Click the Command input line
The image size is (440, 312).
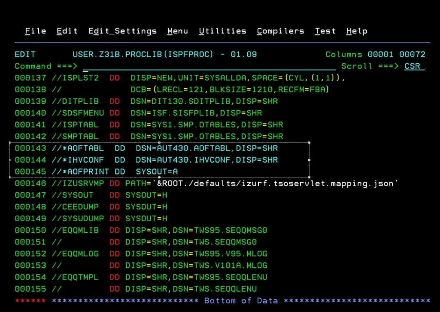point(209,66)
